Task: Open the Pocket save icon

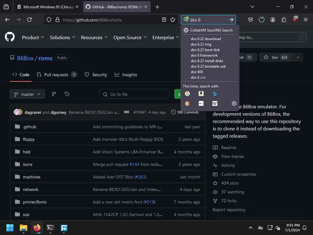Action: coord(251,20)
